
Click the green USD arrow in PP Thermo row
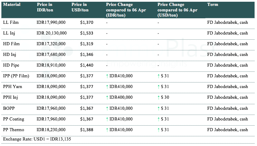[159, 130]
